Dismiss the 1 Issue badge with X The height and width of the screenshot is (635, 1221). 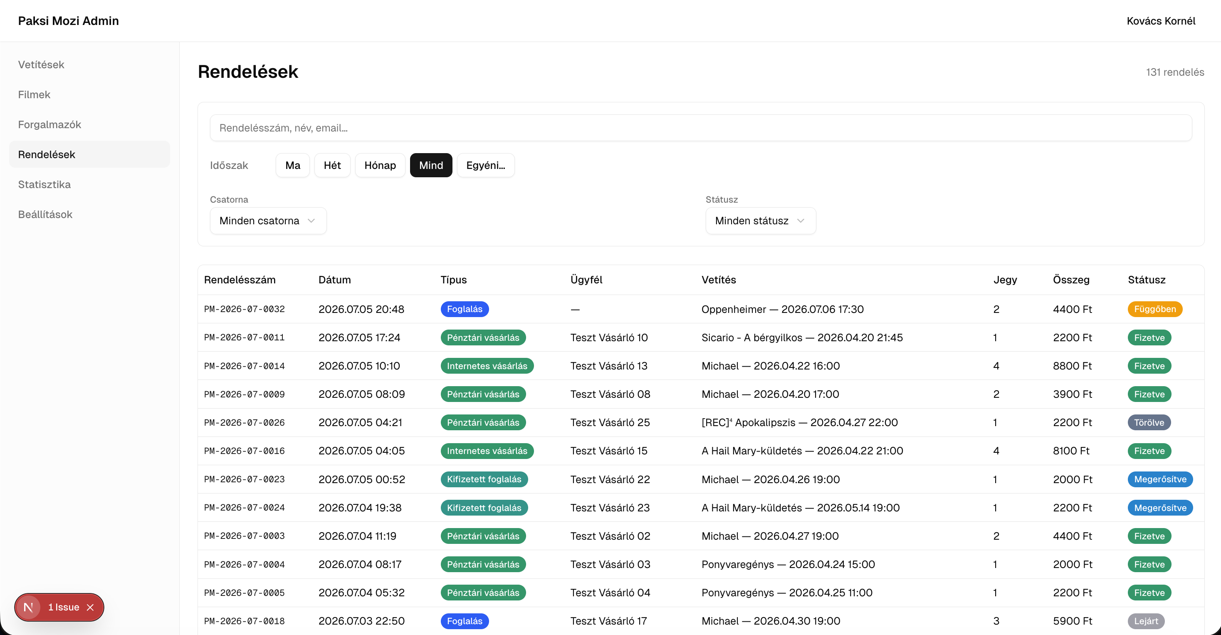tap(90, 607)
